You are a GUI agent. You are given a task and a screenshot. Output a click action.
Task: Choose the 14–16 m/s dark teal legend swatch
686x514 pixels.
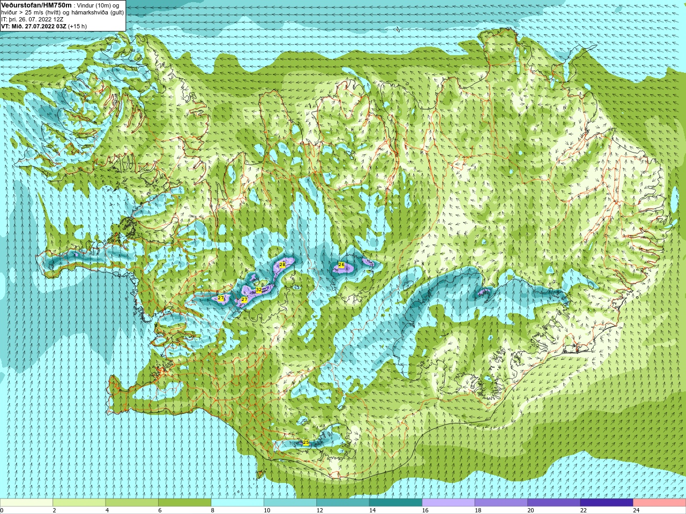click(x=396, y=503)
